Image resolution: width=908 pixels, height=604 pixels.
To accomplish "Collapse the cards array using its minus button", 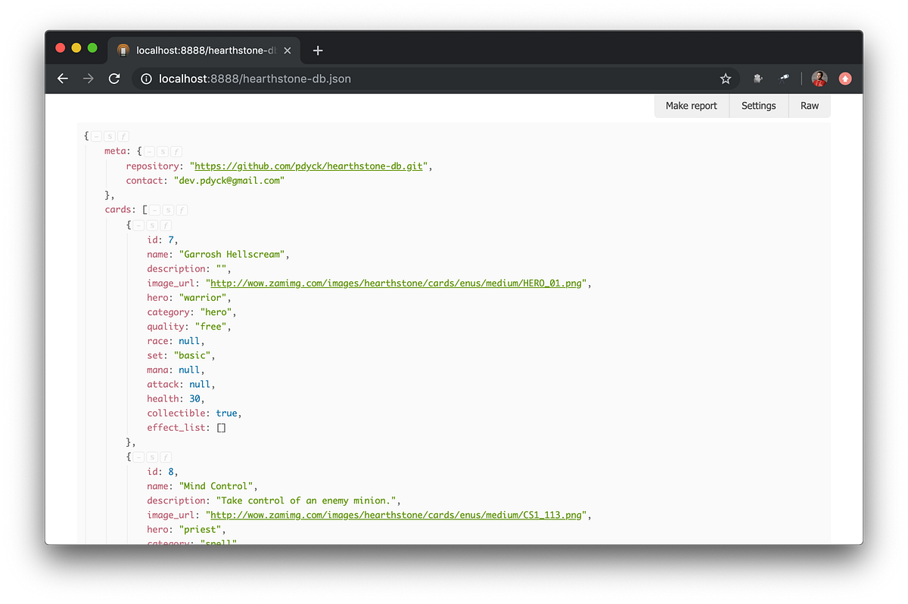I will coord(154,209).
